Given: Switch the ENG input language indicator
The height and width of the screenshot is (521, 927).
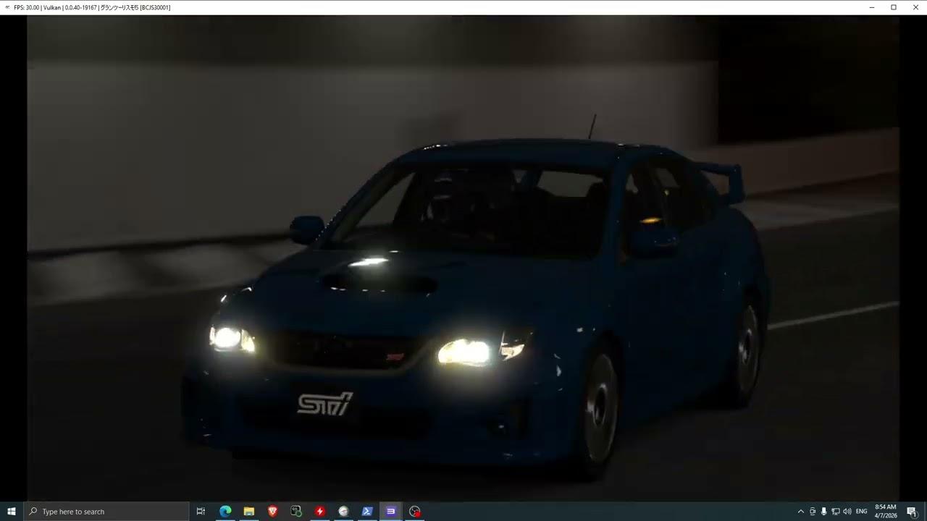Looking at the screenshot, I should pyautogui.click(x=862, y=512).
